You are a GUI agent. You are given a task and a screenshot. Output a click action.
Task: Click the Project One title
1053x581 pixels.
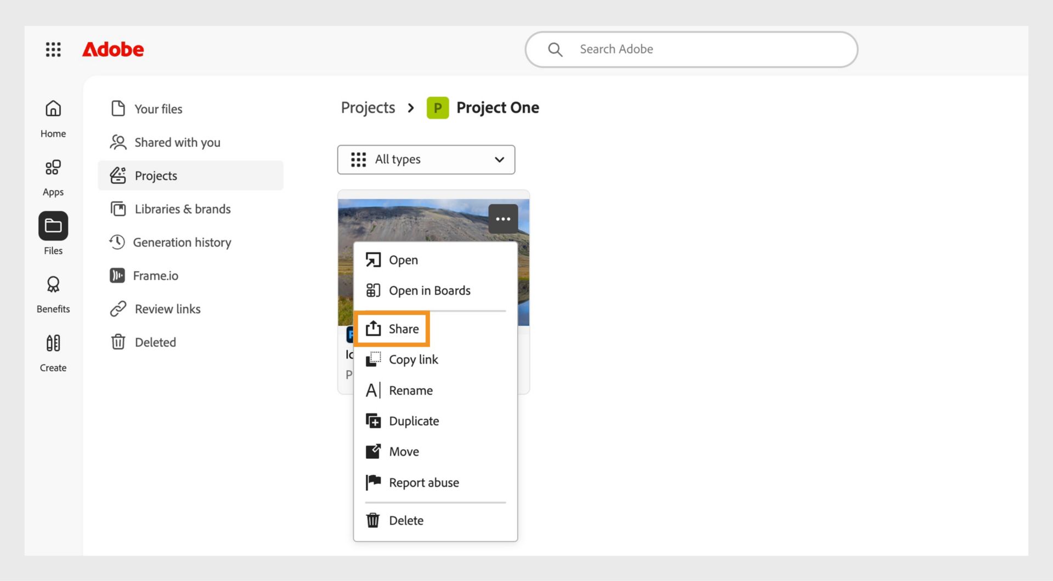click(497, 108)
